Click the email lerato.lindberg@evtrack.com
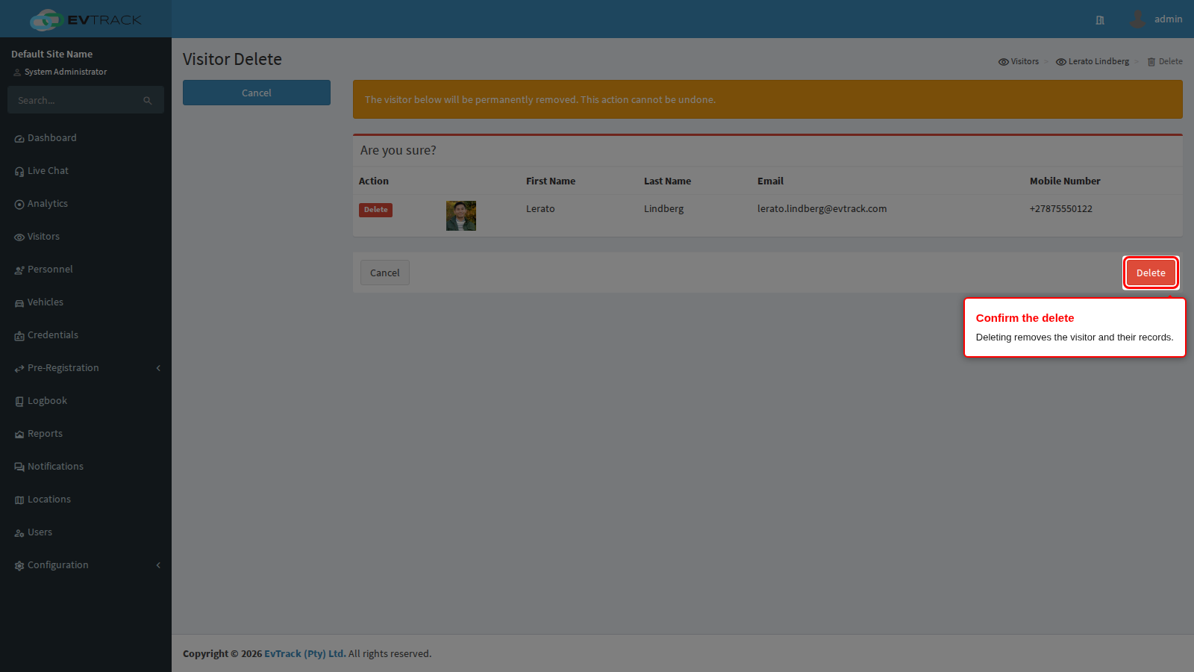 [x=822, y=208]
